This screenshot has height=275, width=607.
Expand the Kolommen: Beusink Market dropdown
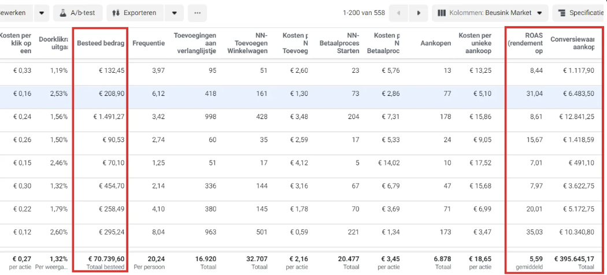[x=539, y=13]
